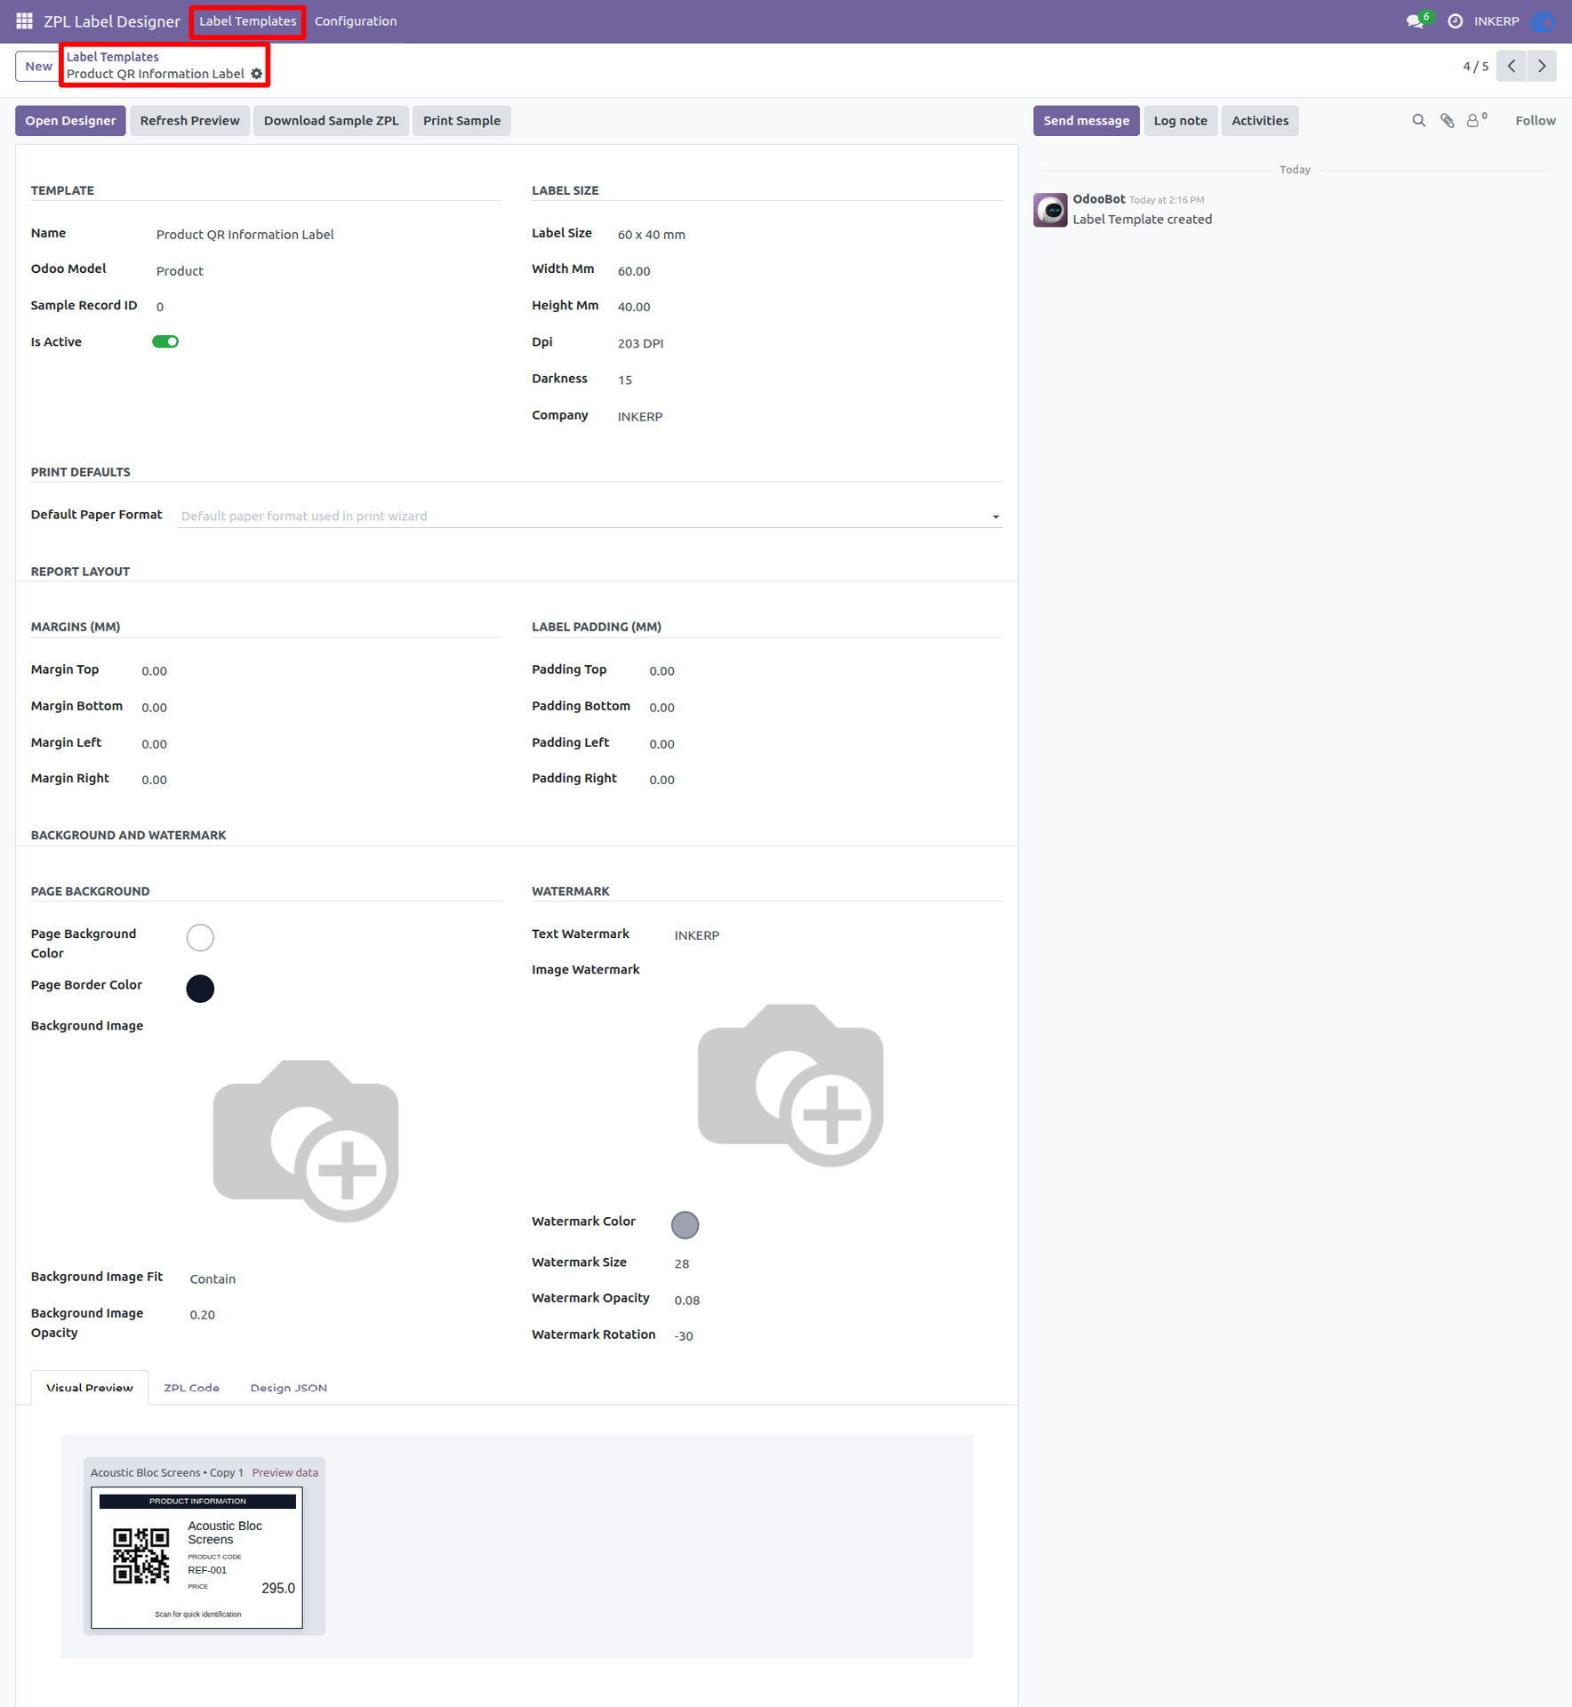
Task: Pick the Page Background Color swatch
Action: [200, 937]
